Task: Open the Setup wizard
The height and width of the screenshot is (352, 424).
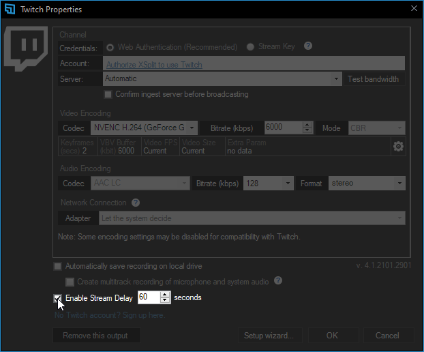Action: [269, 336]
